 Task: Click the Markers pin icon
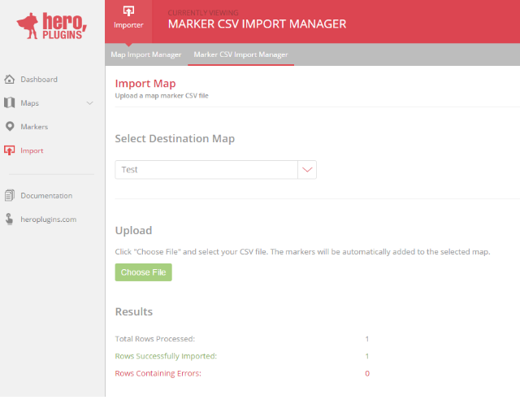[x=10, y=127]
